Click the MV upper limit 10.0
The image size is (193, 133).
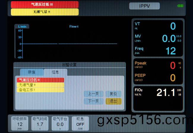coord(179,36)
